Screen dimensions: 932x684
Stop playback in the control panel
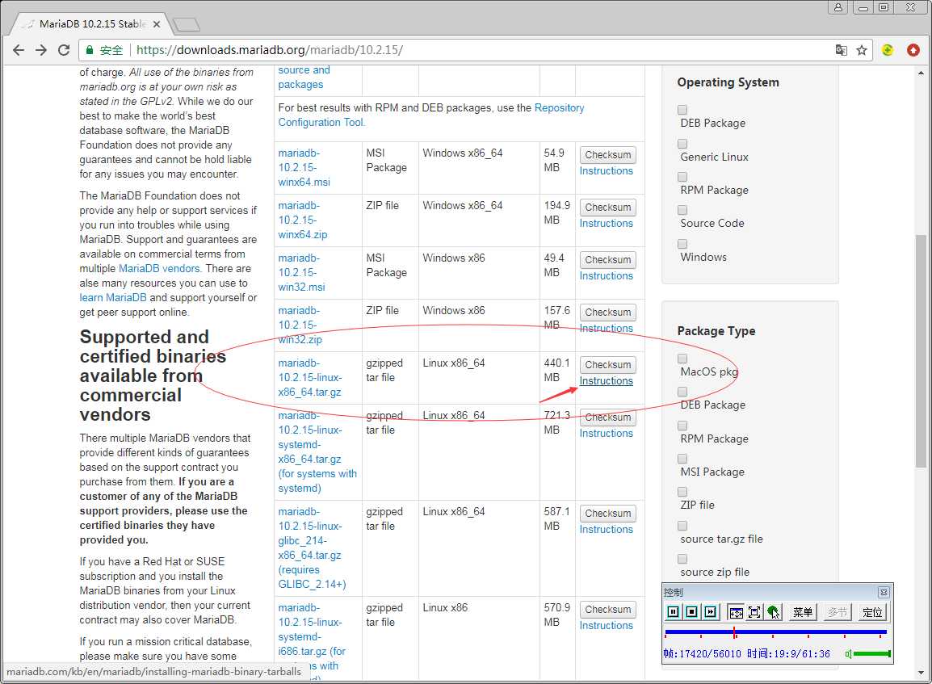(692, 611)
